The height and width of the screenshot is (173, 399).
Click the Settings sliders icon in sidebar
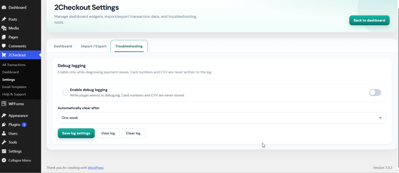click(4, 151)
